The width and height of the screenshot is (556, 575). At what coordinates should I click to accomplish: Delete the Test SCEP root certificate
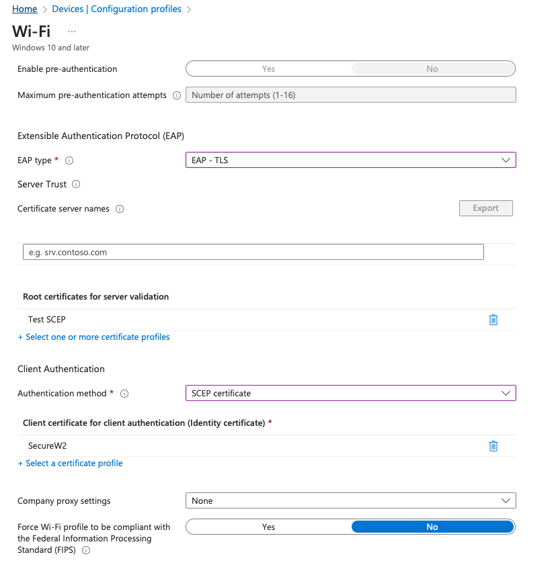click(493, 320)
